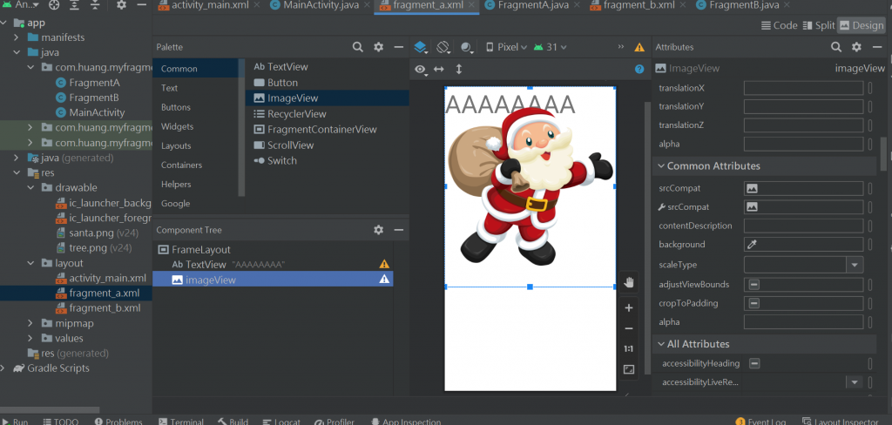Click the Orientation for Preview icon
Viewport: 892px width, 425px height.
(443, 47)
